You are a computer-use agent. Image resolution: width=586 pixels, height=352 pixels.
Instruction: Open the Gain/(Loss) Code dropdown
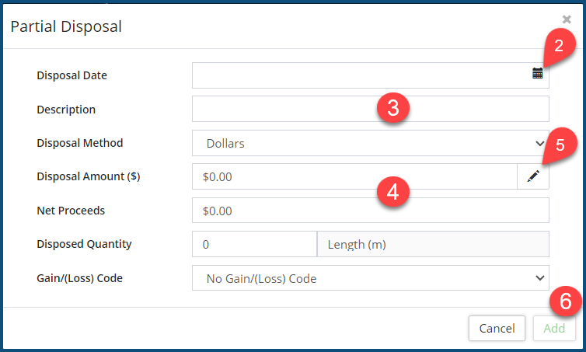tap(370, 277)
